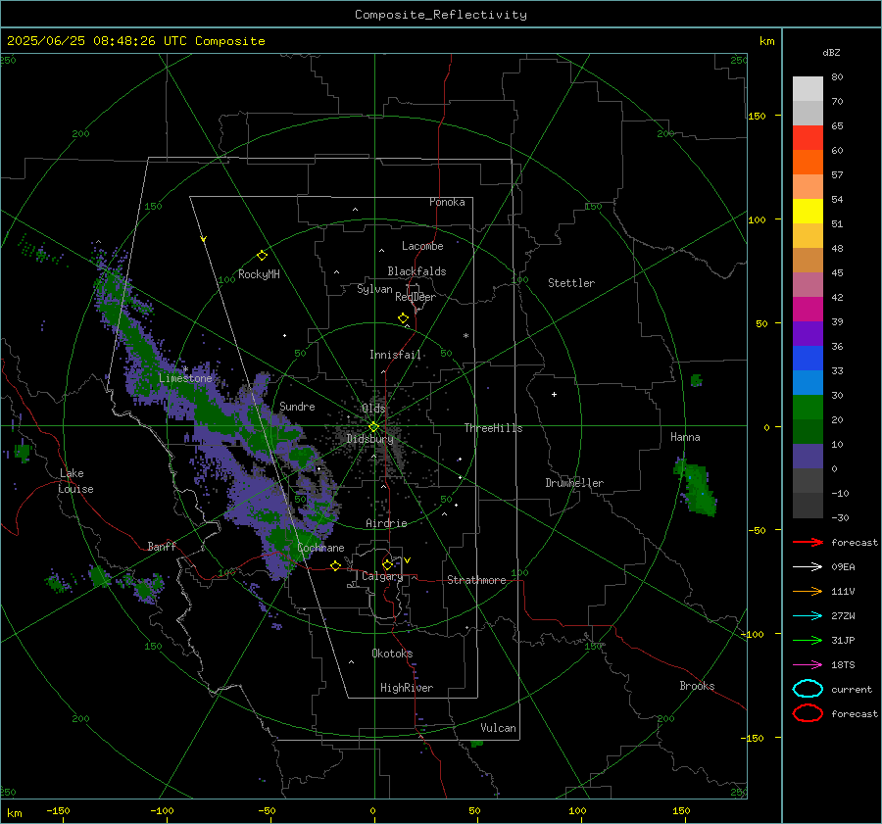This screenshot has height=824, width=882.
Task: Click the green storm cell south of Hanna
Action: (698, 487)
